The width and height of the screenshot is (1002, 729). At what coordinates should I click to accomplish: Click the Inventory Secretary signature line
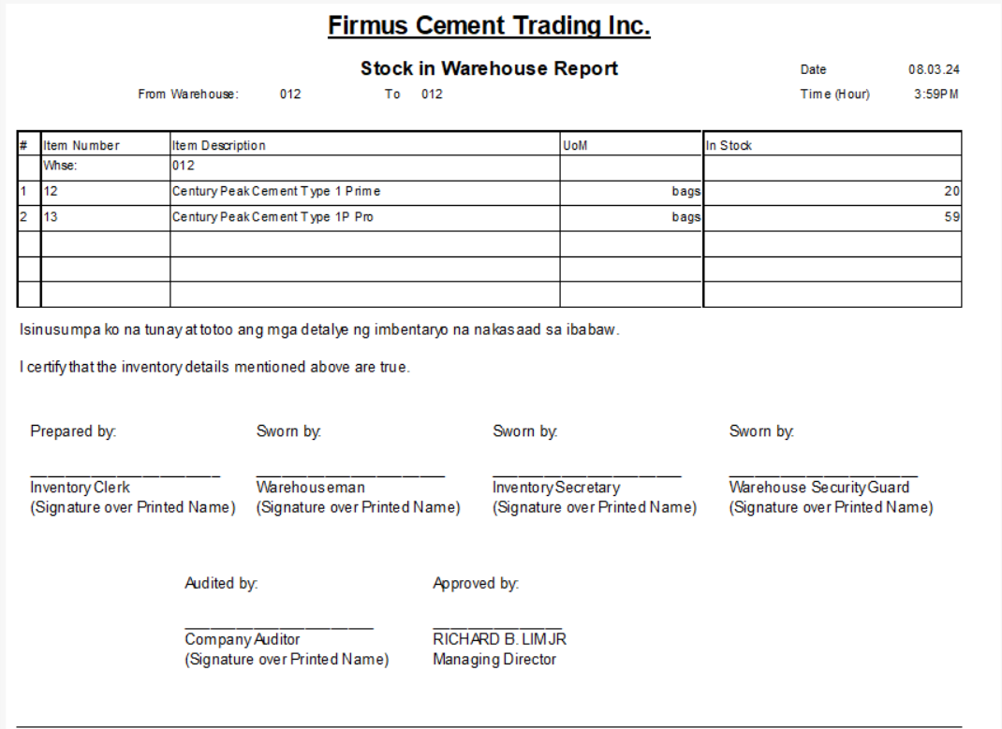click(587, 474)
